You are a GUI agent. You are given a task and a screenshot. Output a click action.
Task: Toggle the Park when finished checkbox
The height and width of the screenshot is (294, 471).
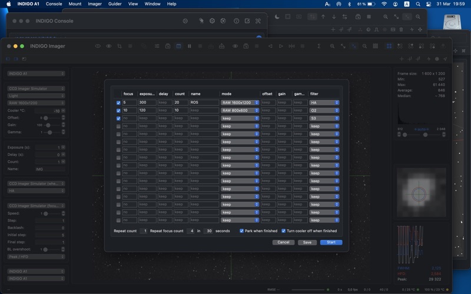(241, 231)
